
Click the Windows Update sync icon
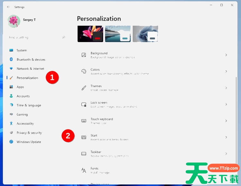[11, 142]
